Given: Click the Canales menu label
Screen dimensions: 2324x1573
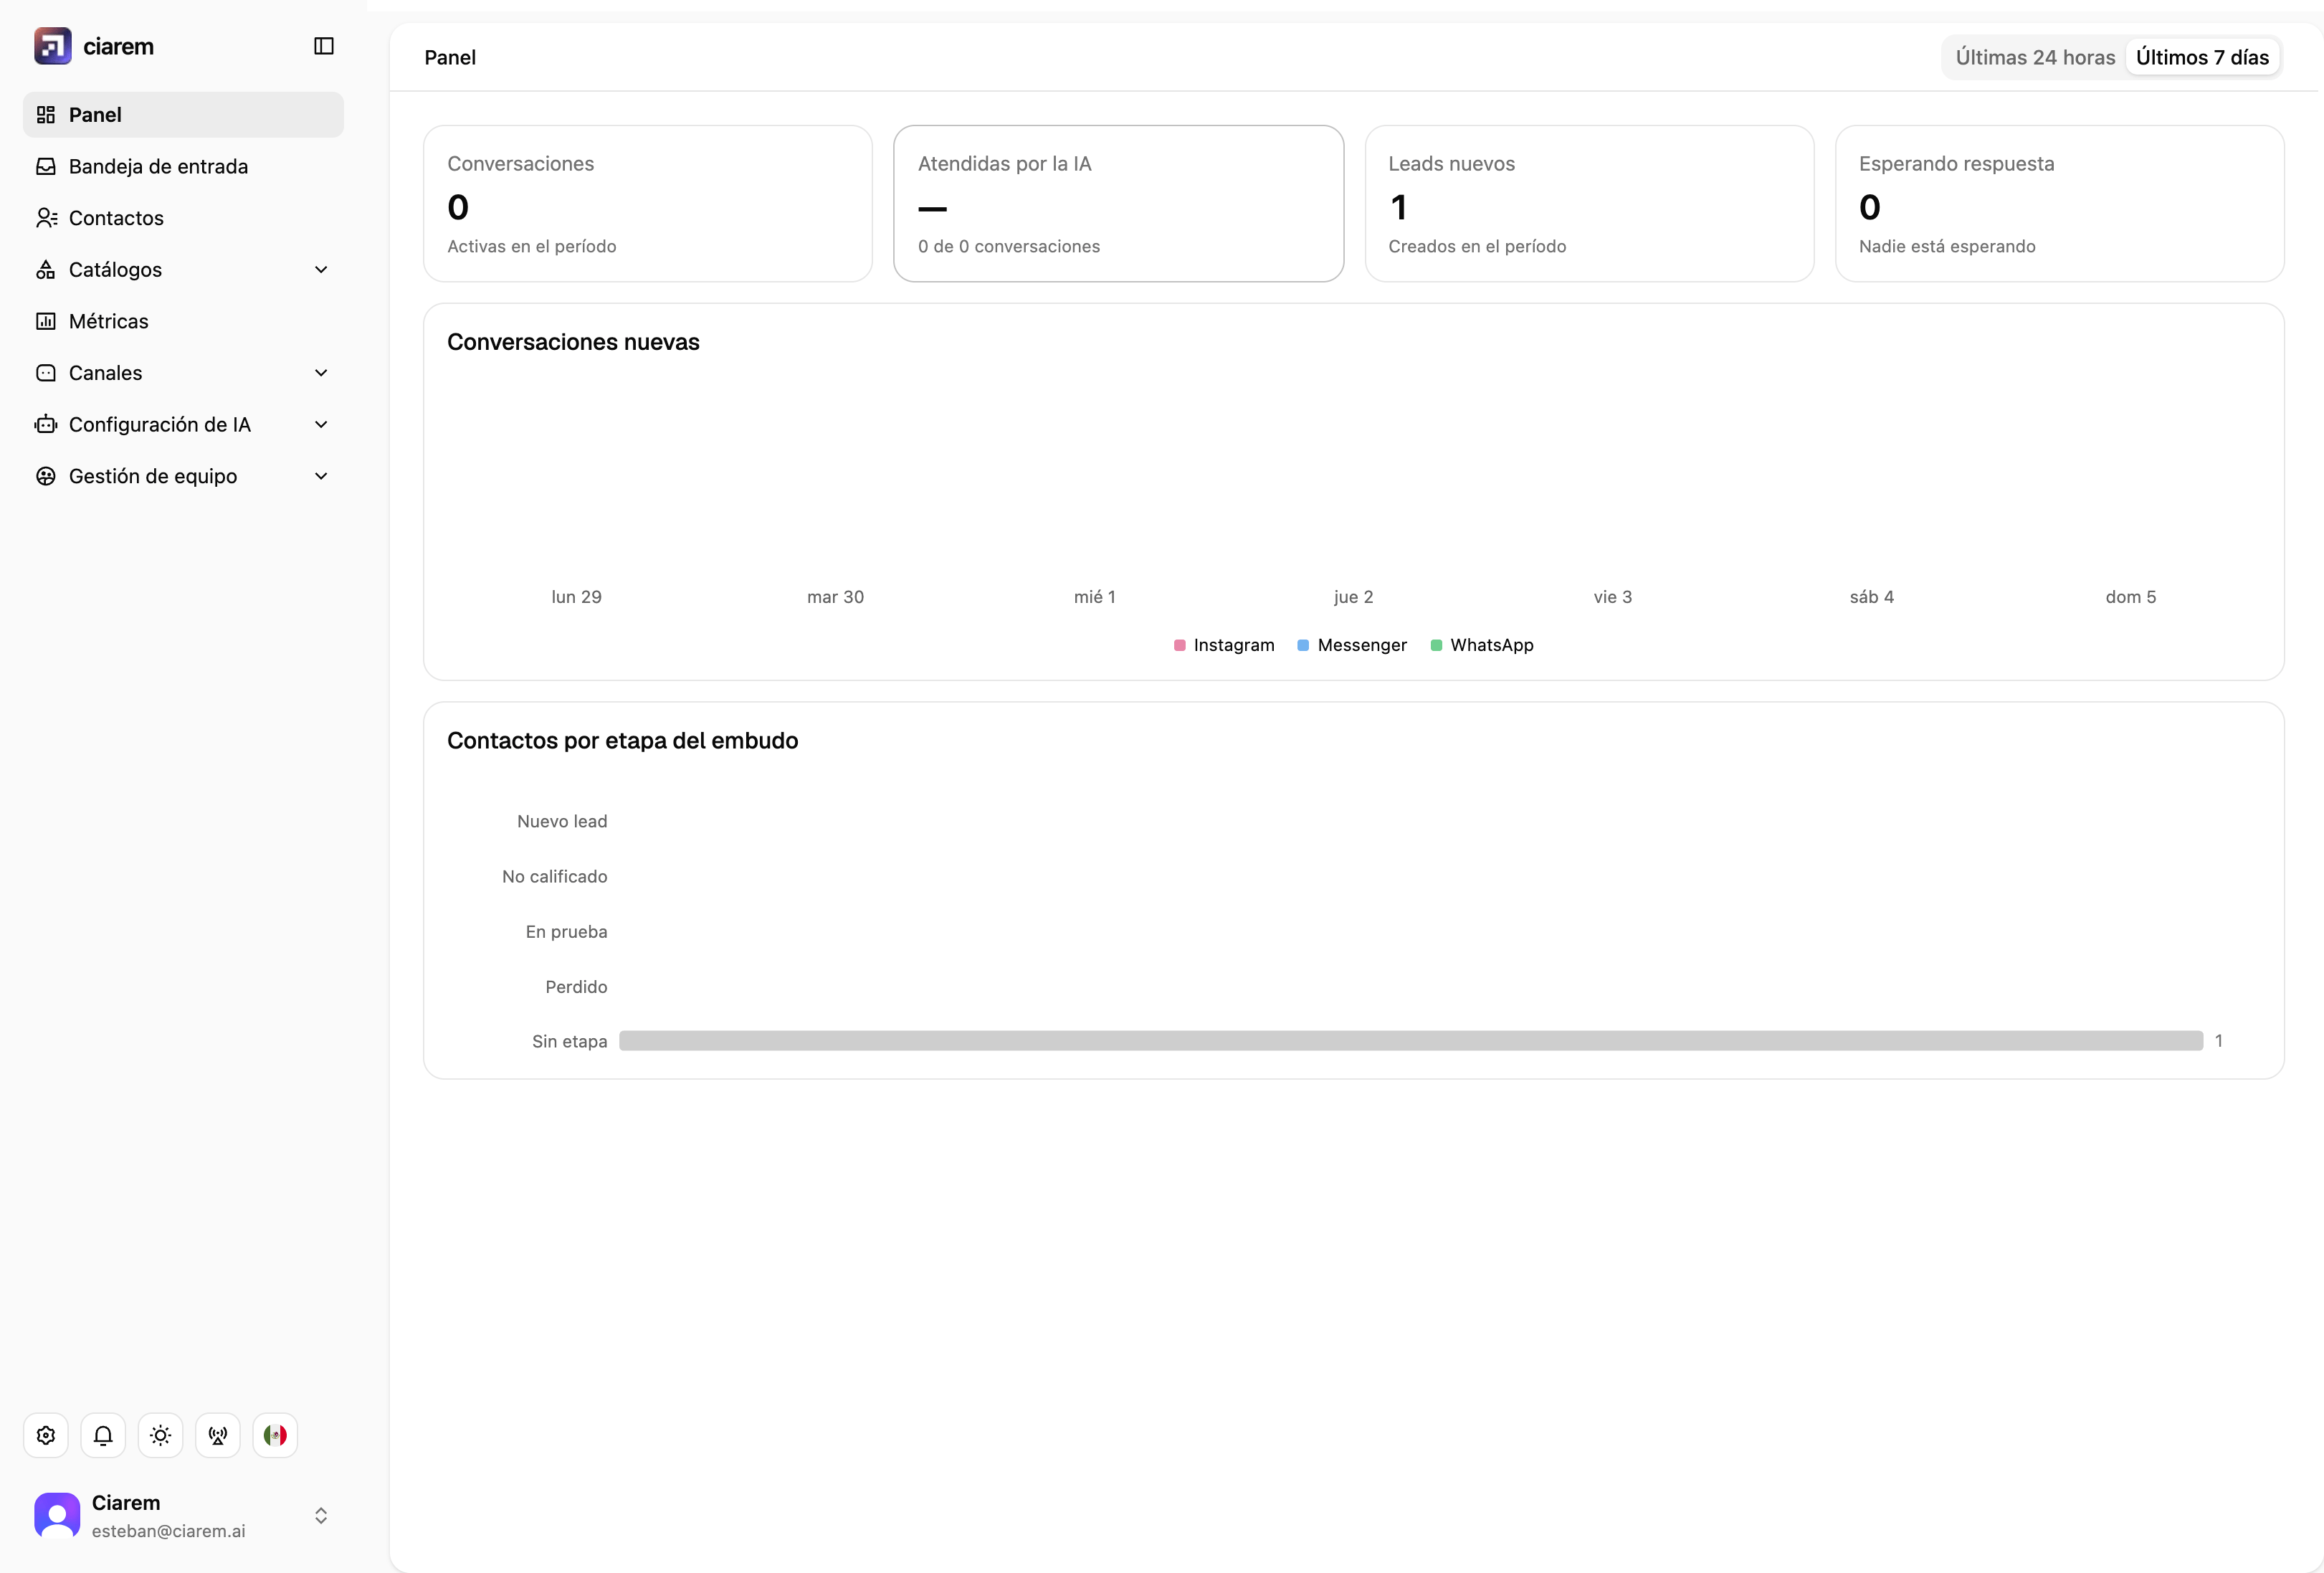Looking at the screenshot, I should 105,373.
